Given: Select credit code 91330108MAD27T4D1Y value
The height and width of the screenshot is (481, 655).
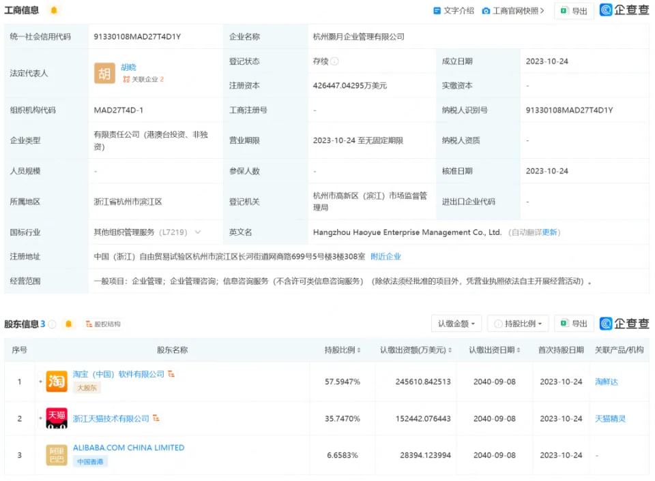Looking at the screenshot, I should point(137,37).
